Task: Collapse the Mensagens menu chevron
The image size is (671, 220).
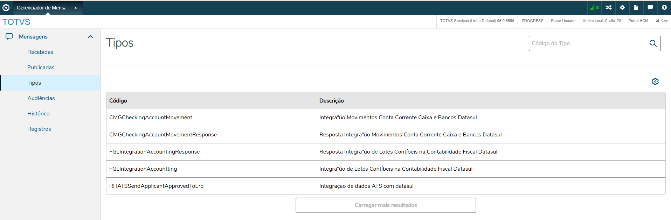Action: (90, 37)
